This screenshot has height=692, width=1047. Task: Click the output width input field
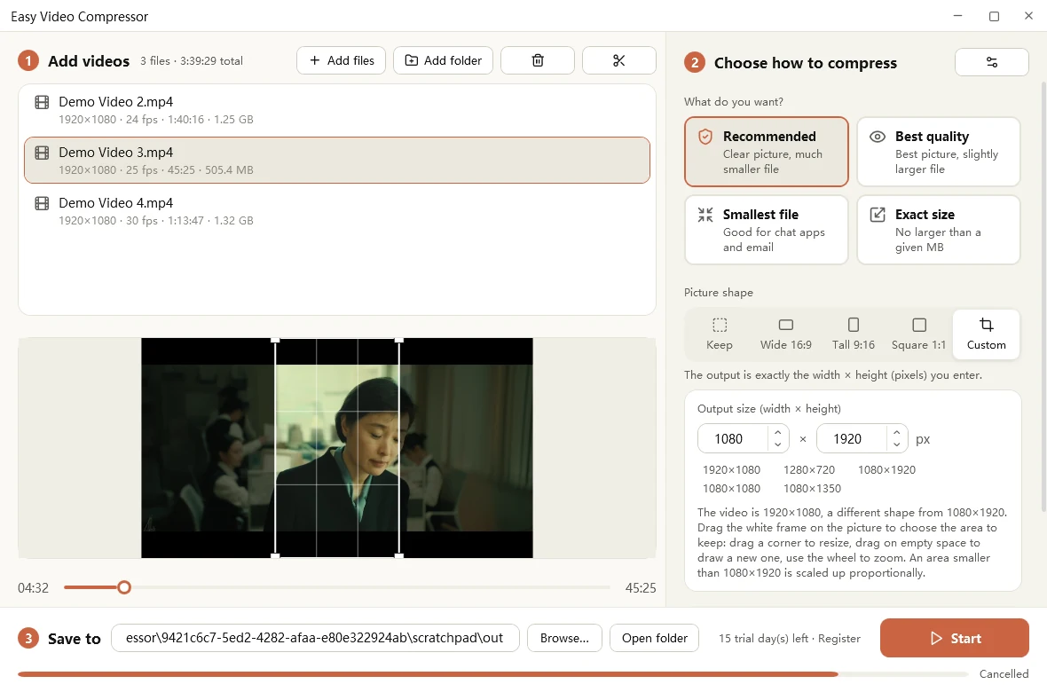(733, 439)
